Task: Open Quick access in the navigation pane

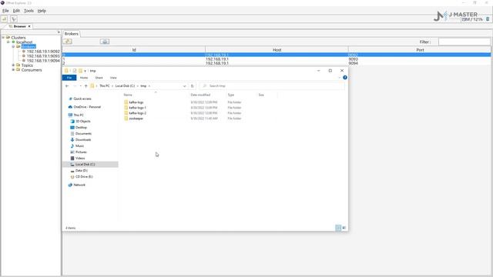Action: 82,98
